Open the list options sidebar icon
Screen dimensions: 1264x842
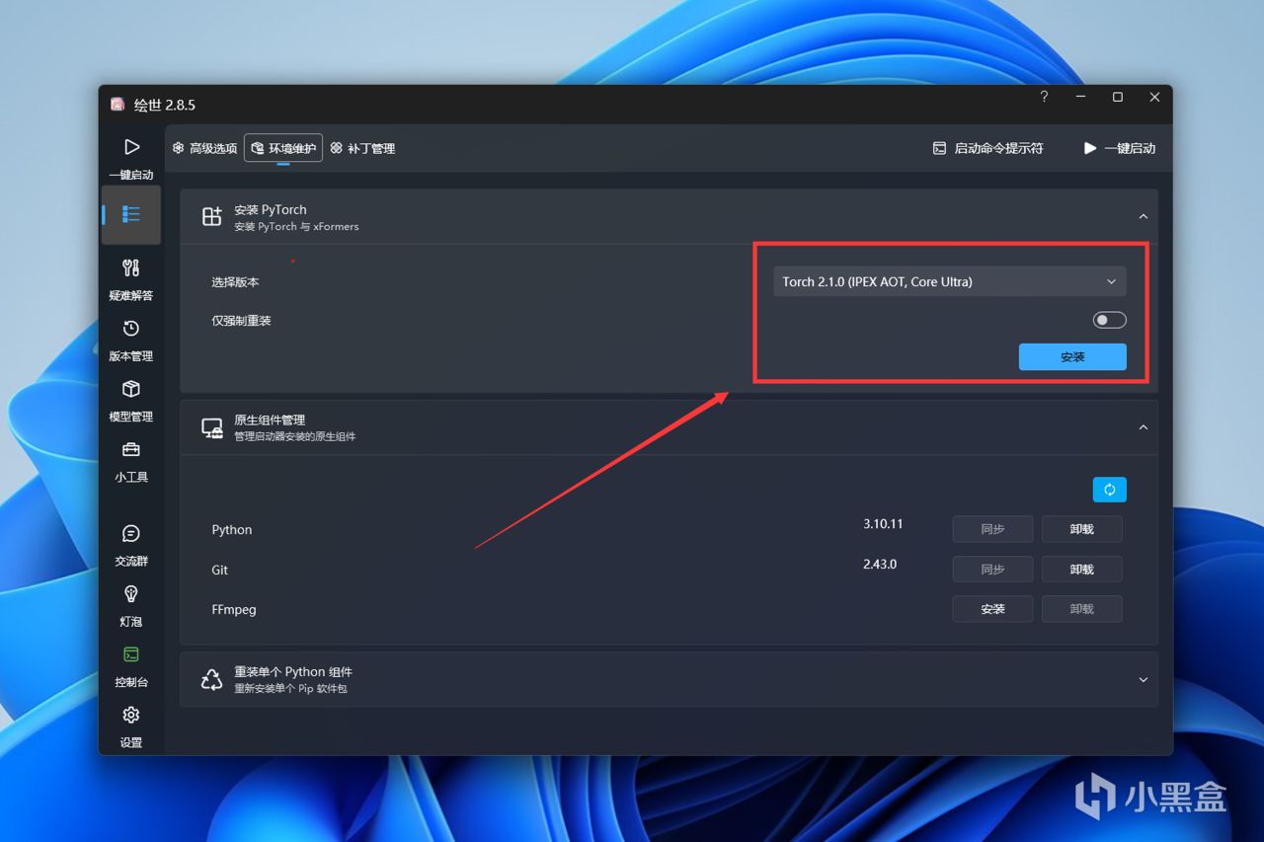(131, 214)
